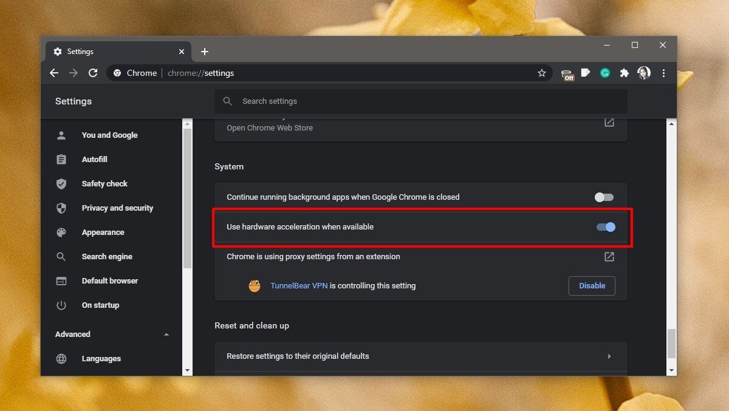729x411 pixels.
Task: Open the extension icon with Off badge
Action: (x=567, y=73)
